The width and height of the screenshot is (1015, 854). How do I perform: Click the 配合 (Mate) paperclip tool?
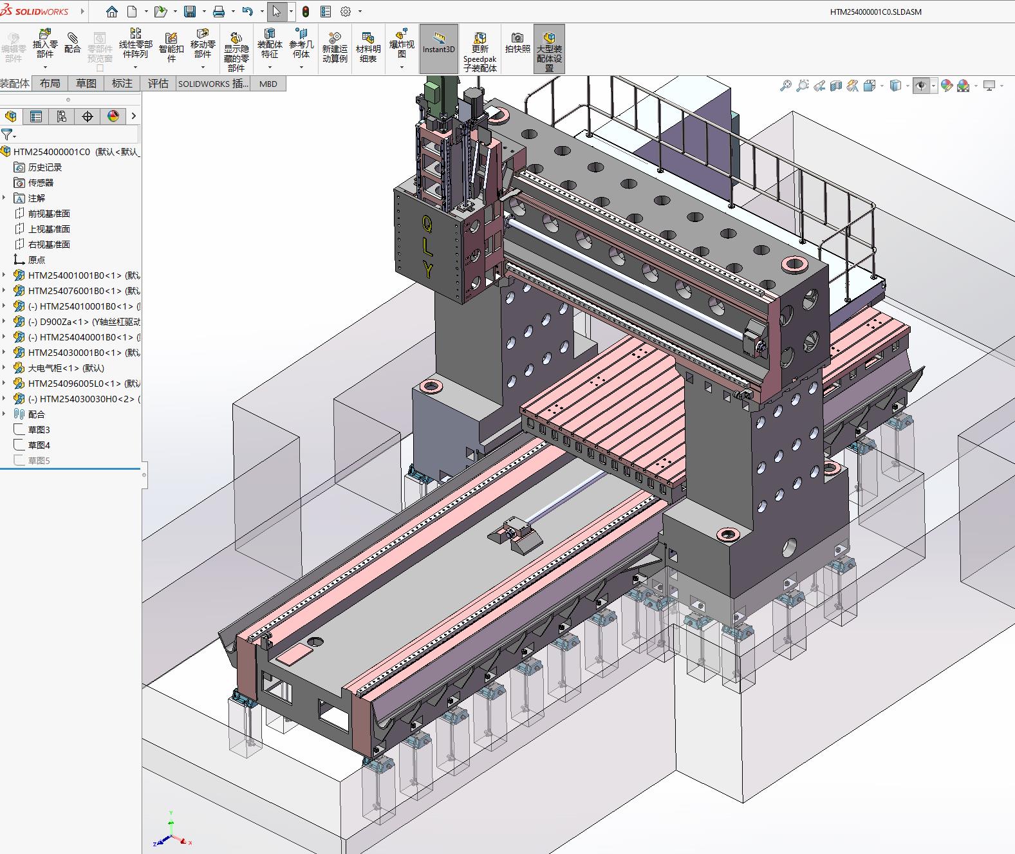tap(73, 42)
